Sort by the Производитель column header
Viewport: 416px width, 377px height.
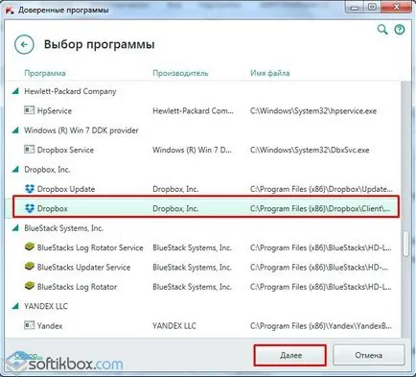click(180, 73)
